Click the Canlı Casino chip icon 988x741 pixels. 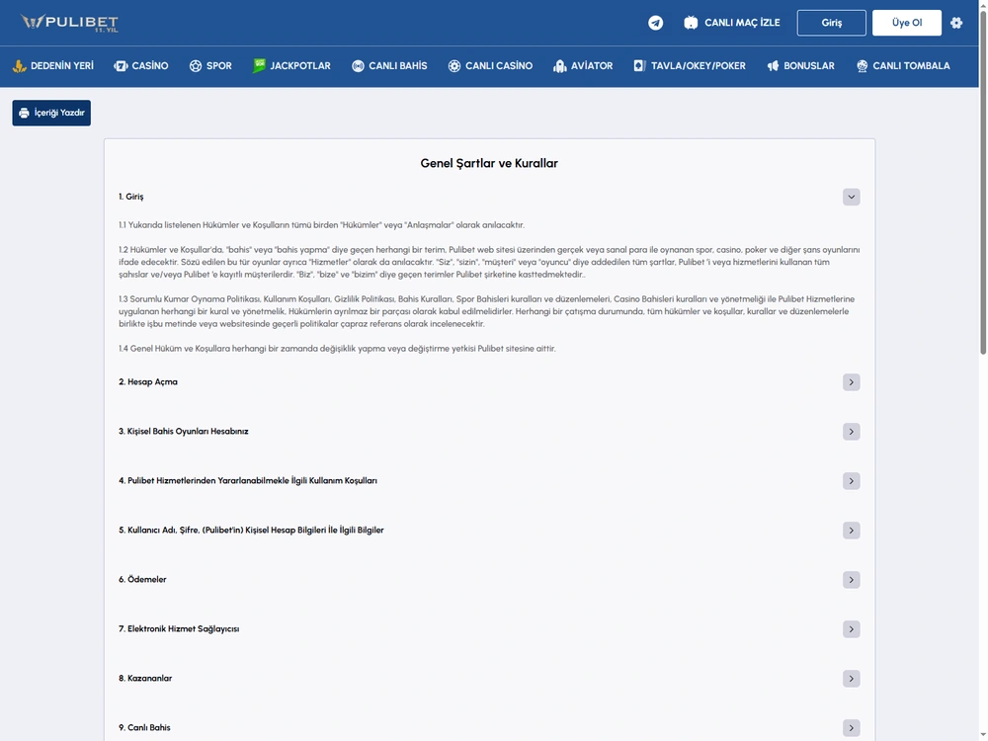(x=454, y=65)
